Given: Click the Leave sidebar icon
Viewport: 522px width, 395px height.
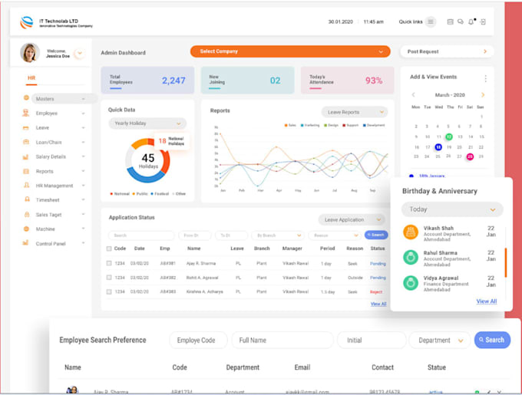Looking at the screenshot, I should [25, 127].
